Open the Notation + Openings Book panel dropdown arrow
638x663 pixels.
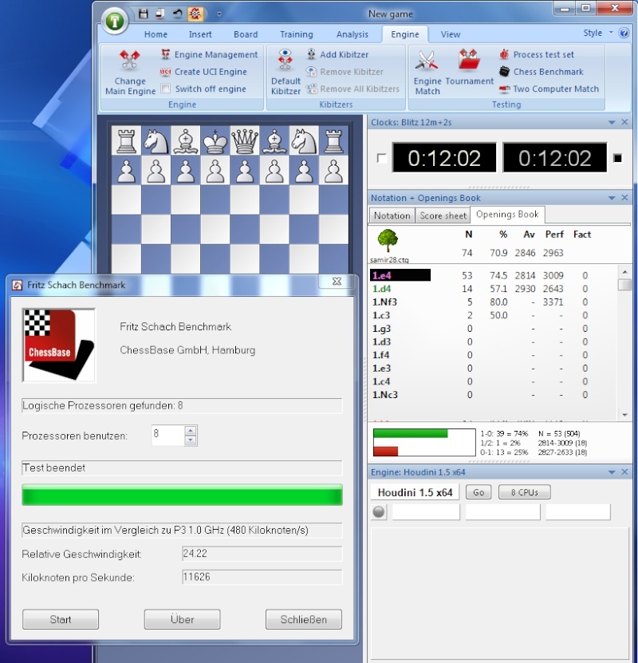pos(612,198)
